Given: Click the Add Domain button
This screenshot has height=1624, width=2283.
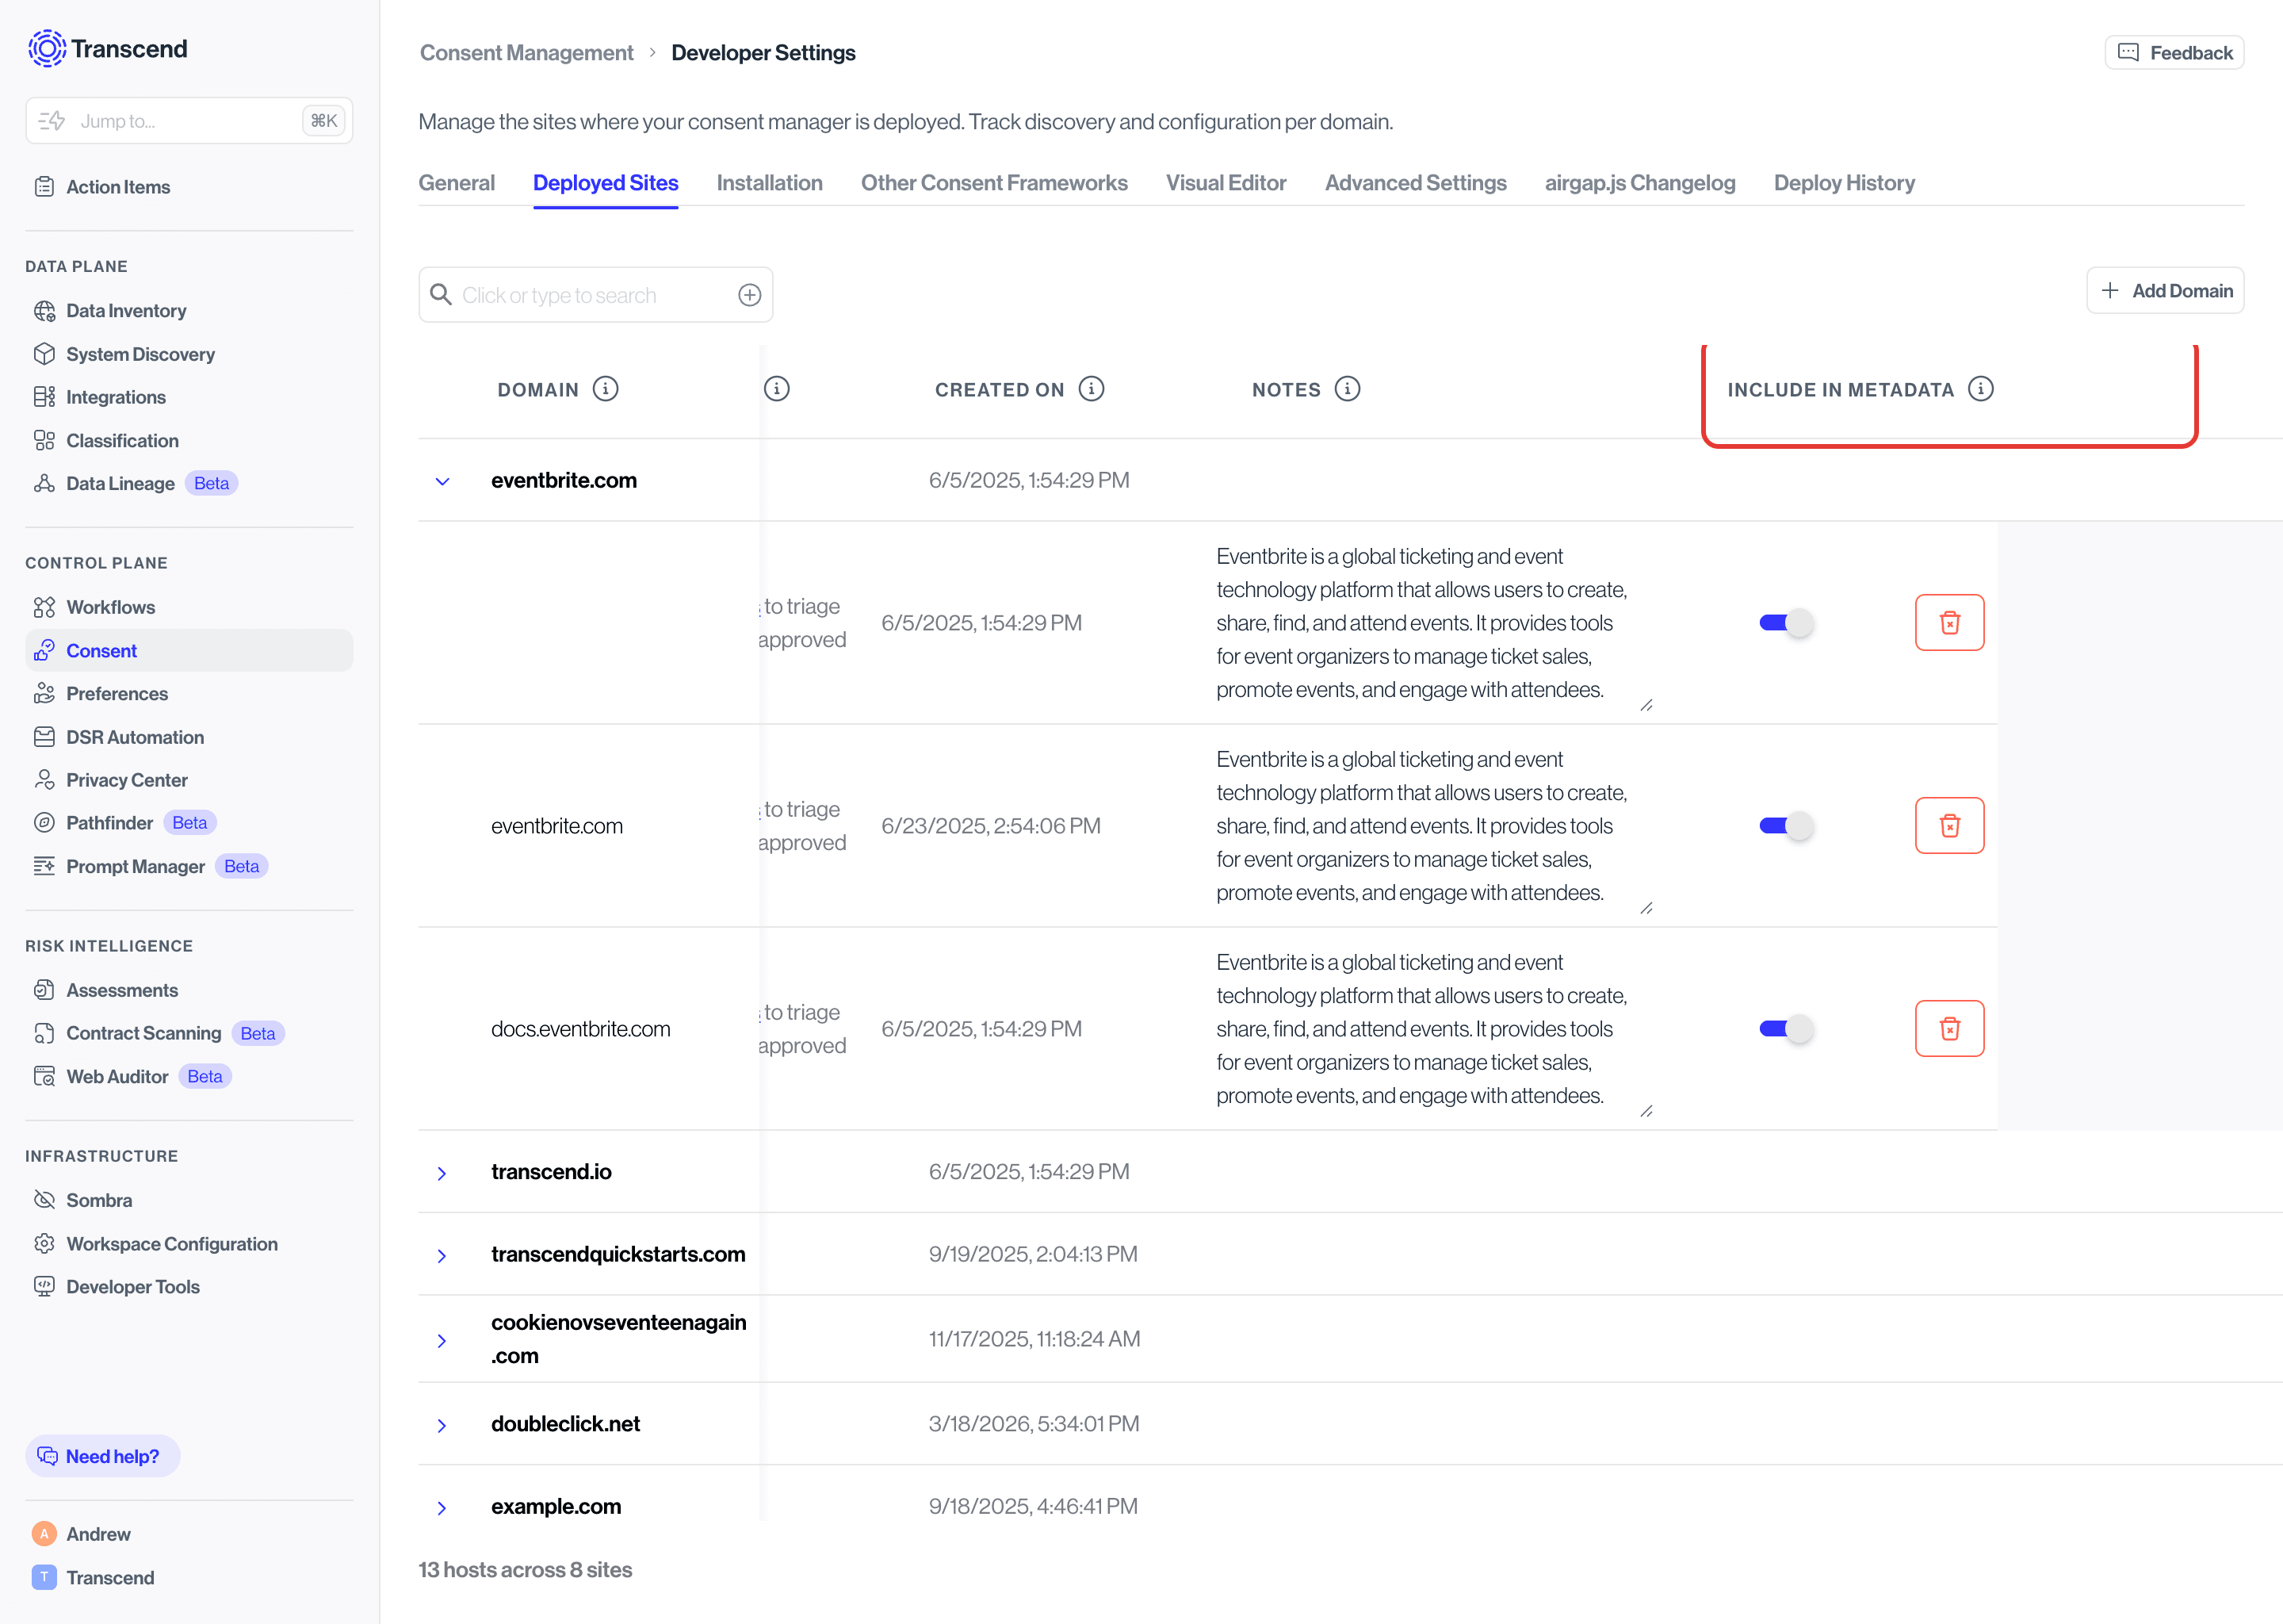Looking at the screenshot, I should (x=2165, y=291).
